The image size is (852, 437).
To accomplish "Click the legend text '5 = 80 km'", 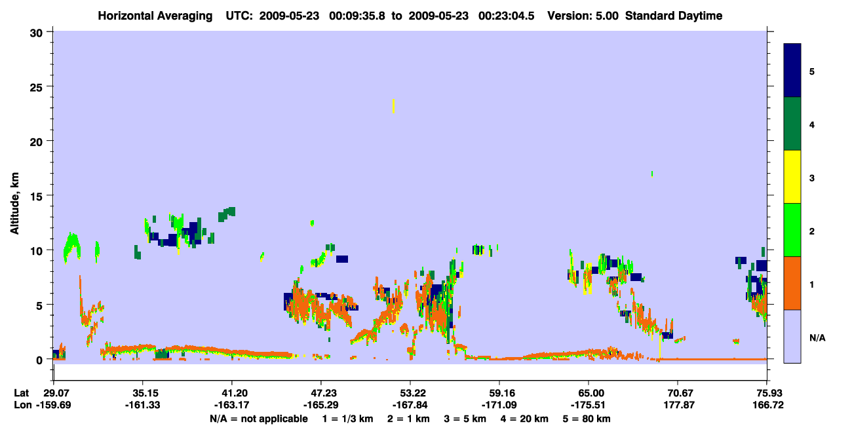I will [587, 419].
